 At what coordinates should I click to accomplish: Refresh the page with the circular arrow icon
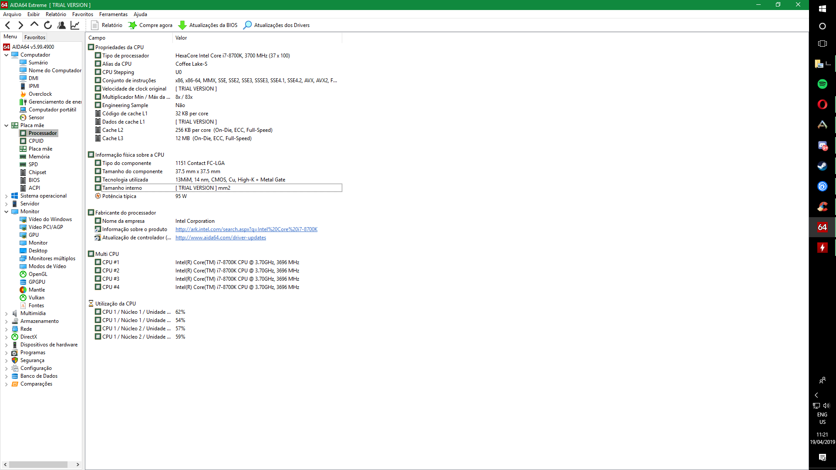click(48, 25)
